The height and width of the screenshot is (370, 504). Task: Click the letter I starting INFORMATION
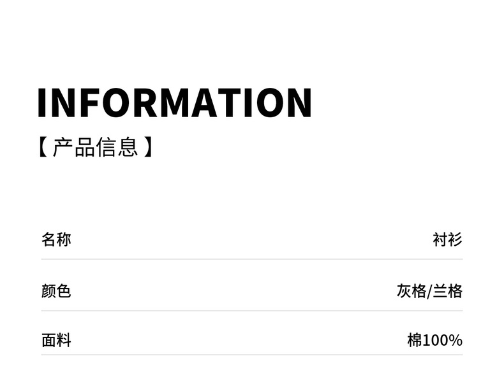[42, 103]
